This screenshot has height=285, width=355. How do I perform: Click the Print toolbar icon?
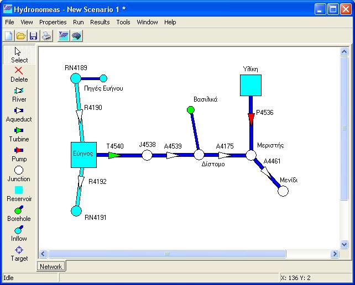point(46,36)
